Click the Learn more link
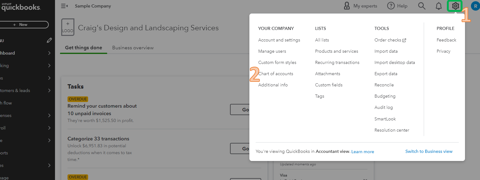The width and height of the screenshot is (480, 180). click(x=362, y=152)
